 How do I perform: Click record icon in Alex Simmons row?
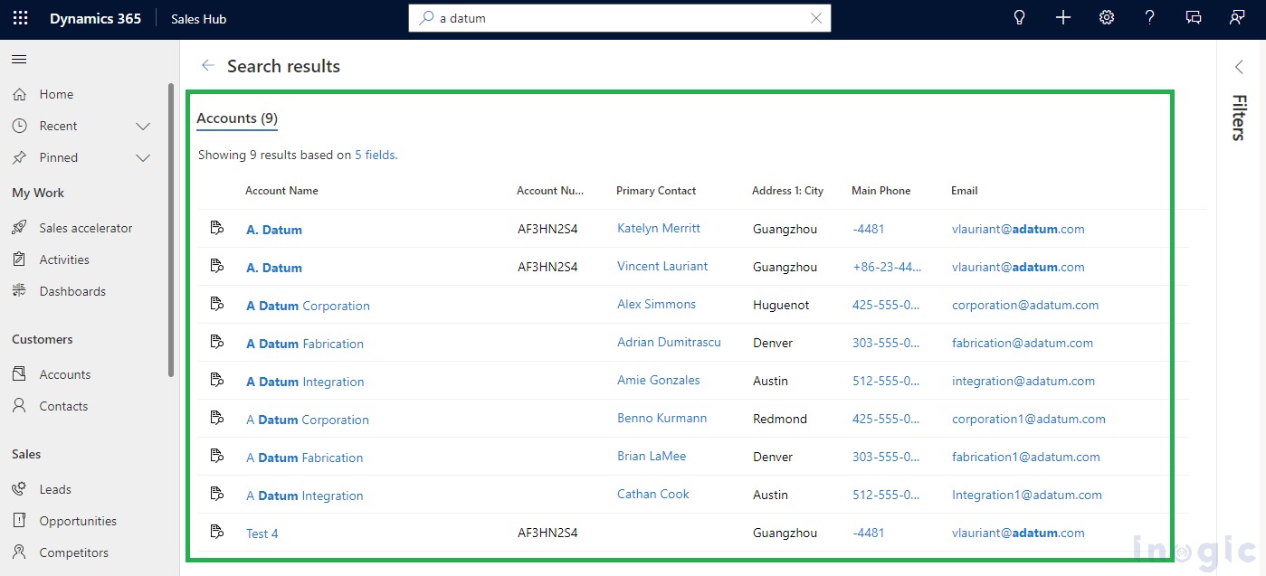(216, 304)
